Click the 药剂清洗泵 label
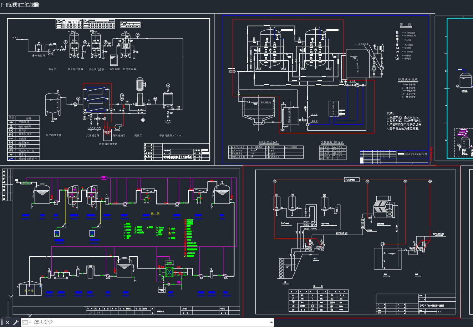Viewport: 473px width, 327px height. click(x=119, y=136)
